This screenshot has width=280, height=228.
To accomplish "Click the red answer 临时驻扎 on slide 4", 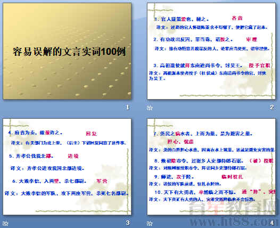I will pos(232,177).
